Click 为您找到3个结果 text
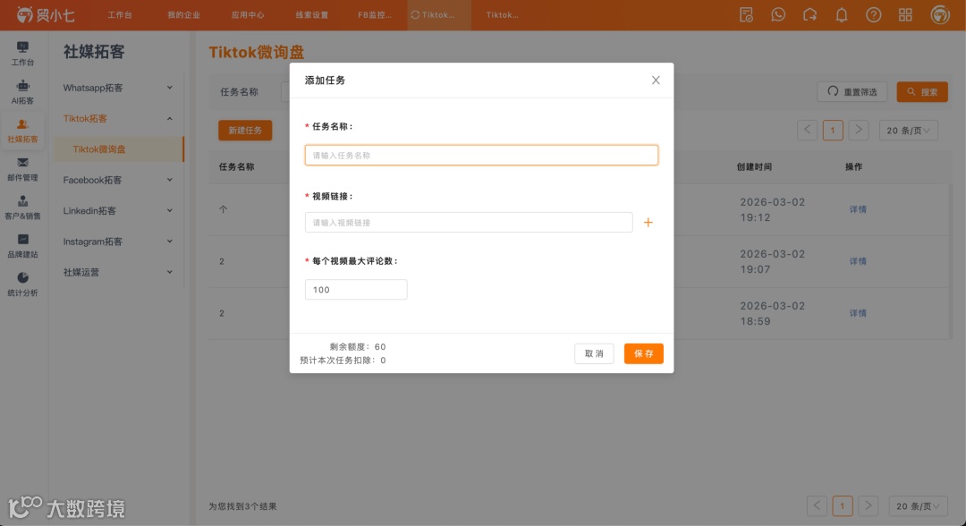The width and height of the screenshot is (966, 526). coord(242,506)
